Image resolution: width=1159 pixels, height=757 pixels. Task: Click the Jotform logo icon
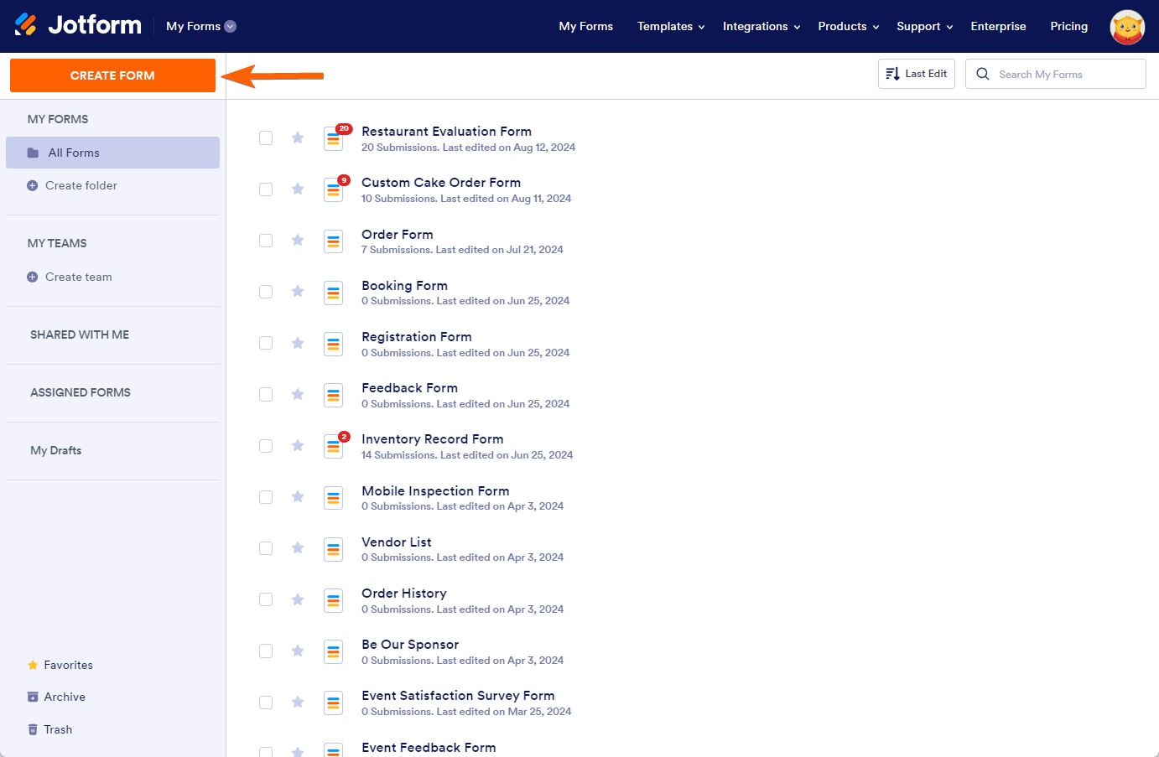click(x=26, y=25)
